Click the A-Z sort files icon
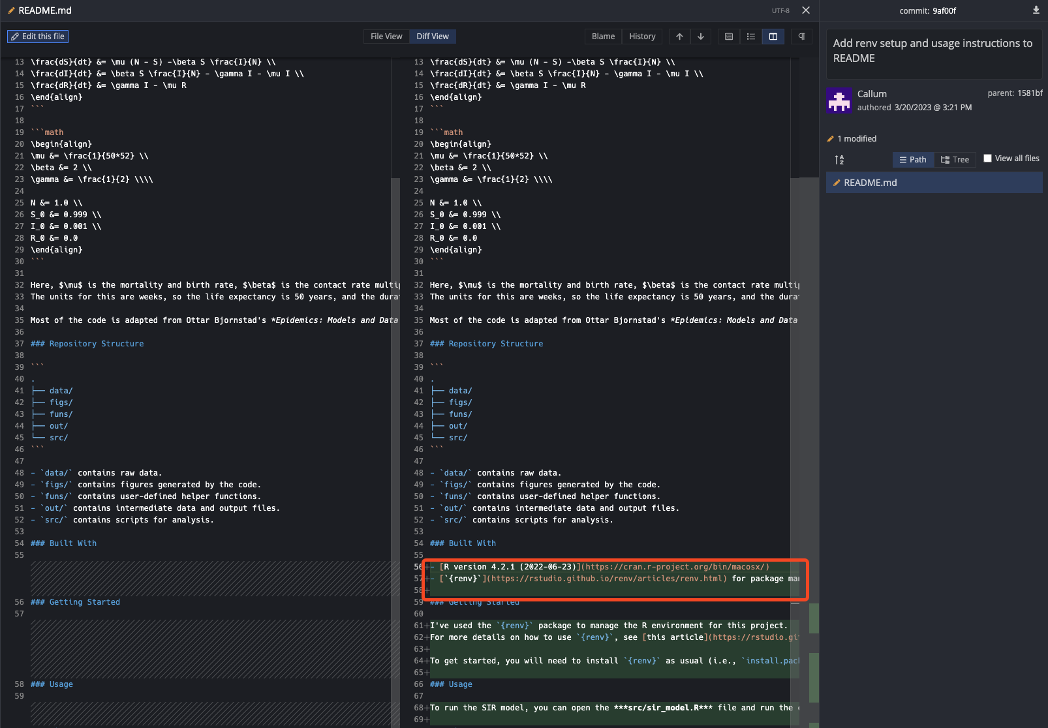This screenshot has height=728, width=1048. tap(839, 160)
